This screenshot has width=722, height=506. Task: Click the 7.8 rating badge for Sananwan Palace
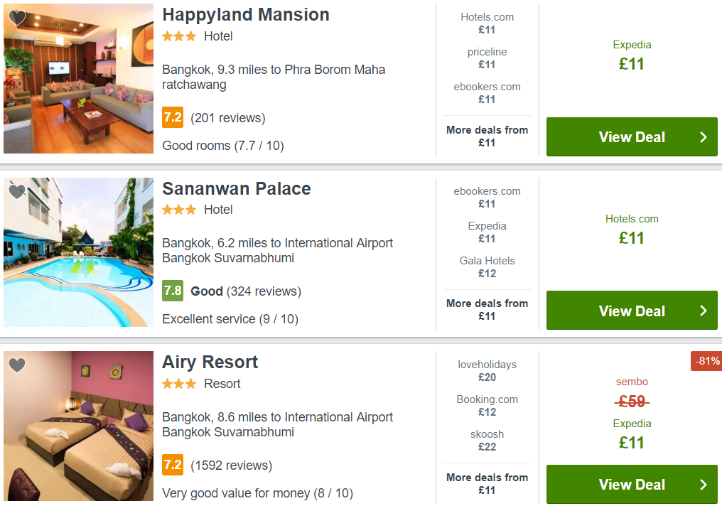(x=173, y=291)
